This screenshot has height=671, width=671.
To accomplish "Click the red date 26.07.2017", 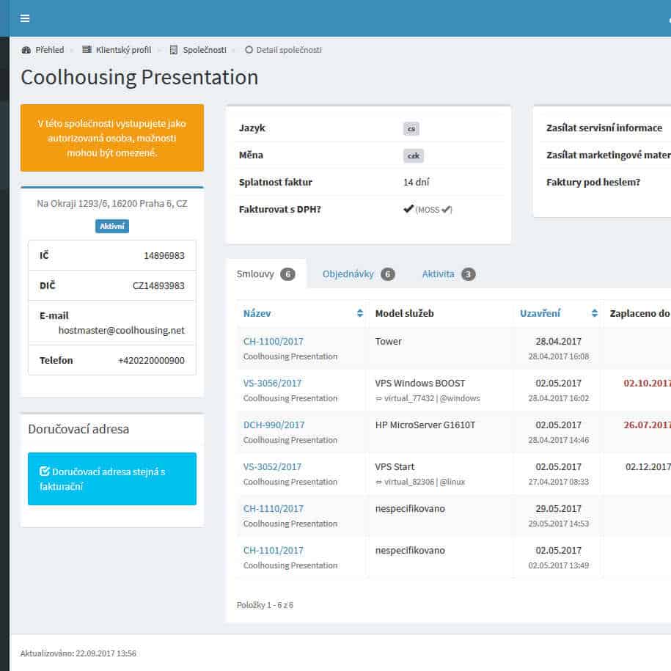I will [x=647, y=425].
